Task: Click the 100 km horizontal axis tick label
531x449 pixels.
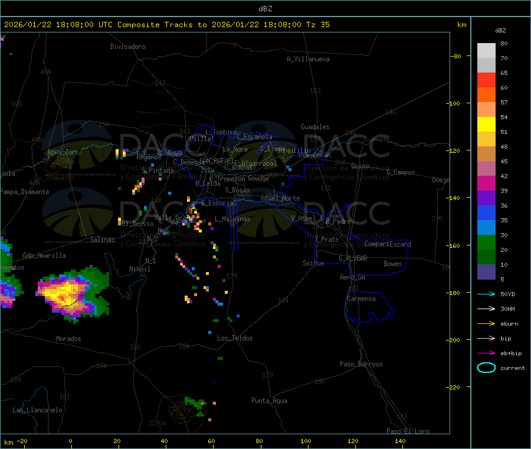Action: click(x=306, y=441)
